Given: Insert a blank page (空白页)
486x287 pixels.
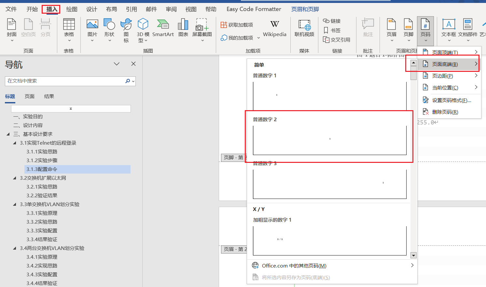Looking at the screenshot, I should [28, 28].
